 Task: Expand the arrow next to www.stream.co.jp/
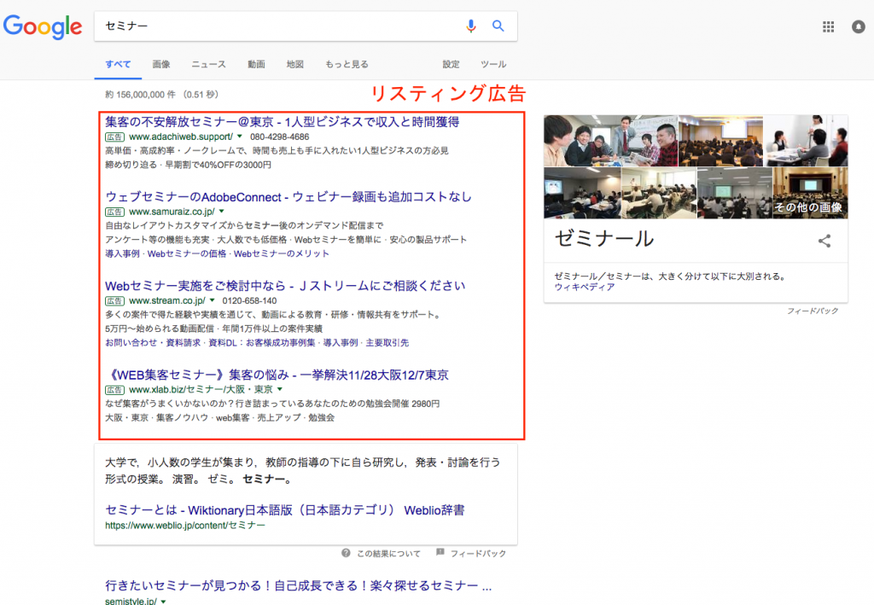click(212, 301)
